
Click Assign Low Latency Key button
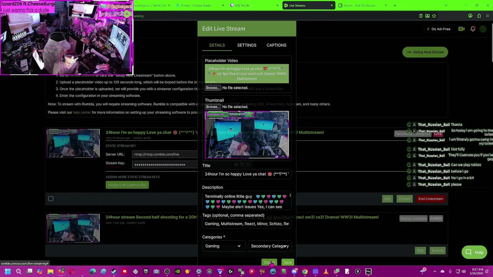(x=127, y=185)
